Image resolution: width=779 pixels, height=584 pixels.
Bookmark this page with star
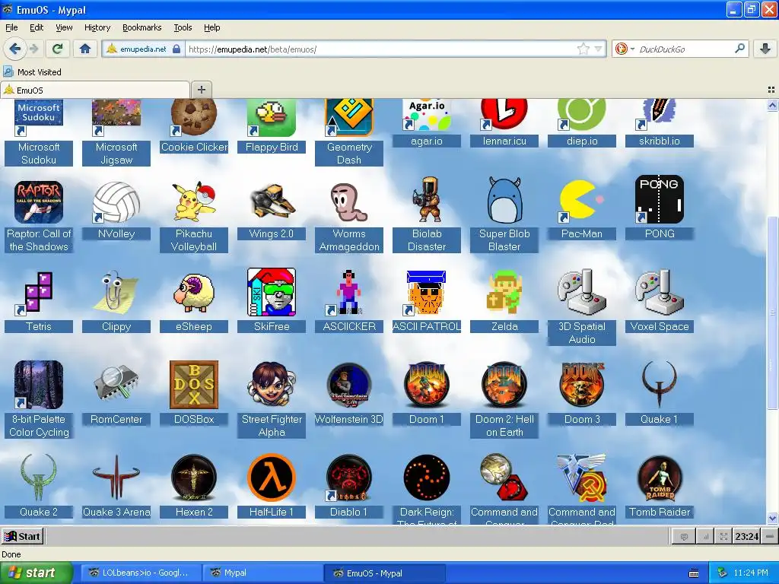tap(583, 49)
